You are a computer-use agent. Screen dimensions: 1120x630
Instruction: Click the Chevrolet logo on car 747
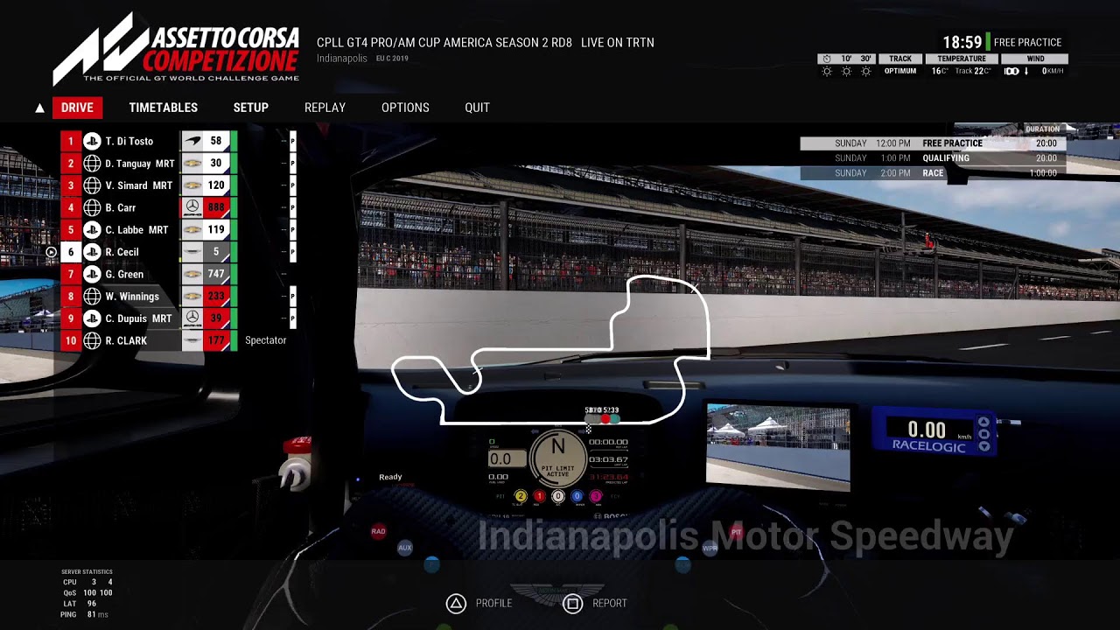coord(192,274)
